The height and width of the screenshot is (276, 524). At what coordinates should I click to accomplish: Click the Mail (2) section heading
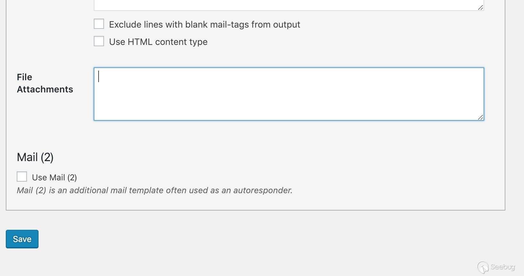[x=35, y=157]
